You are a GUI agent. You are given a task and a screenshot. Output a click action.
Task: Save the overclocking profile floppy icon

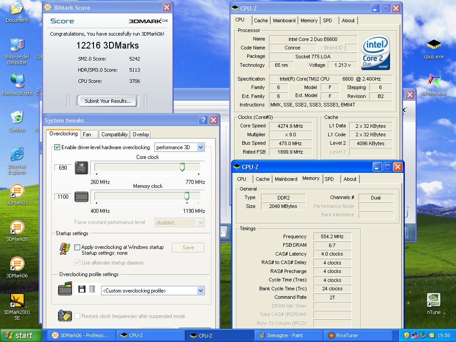tap(82, 289)
